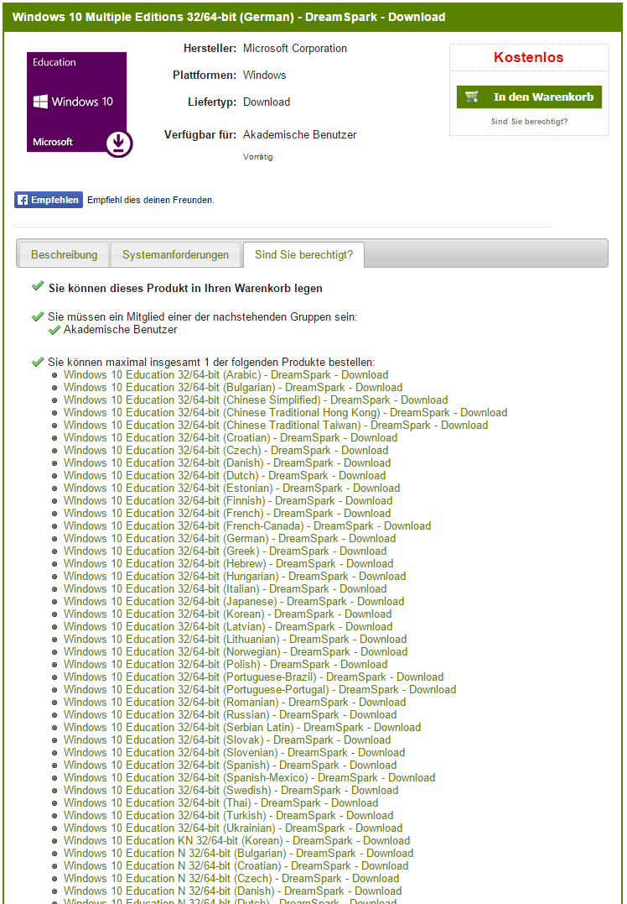Open the Chinese Traditional Taiwan edition link
This screenshot has width=627, height=904.
(x=275, y=425)
